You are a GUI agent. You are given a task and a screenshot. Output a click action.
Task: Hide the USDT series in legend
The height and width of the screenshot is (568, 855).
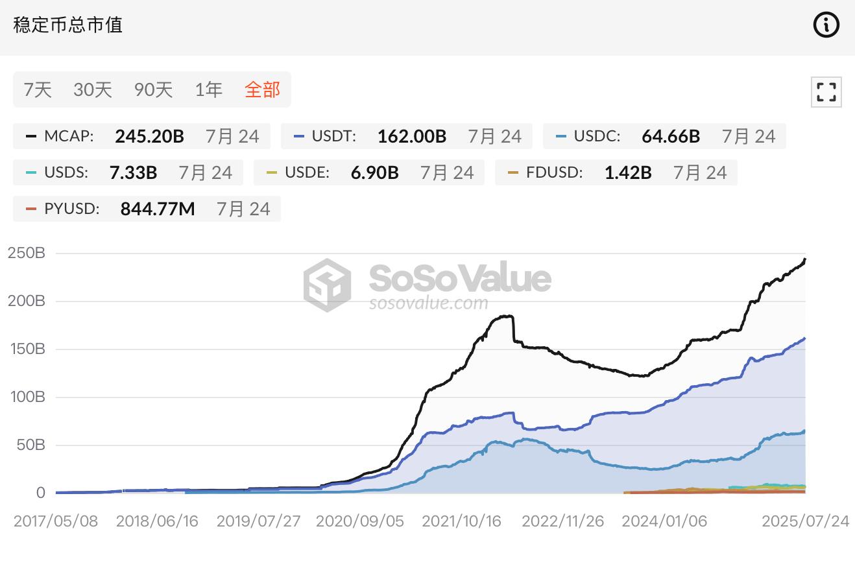[406, 136]
